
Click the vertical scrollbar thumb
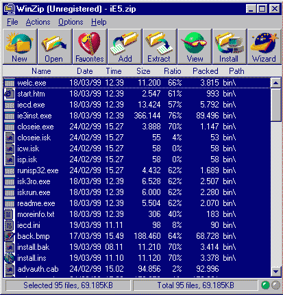pyautogui.click(x=275, y=105)
